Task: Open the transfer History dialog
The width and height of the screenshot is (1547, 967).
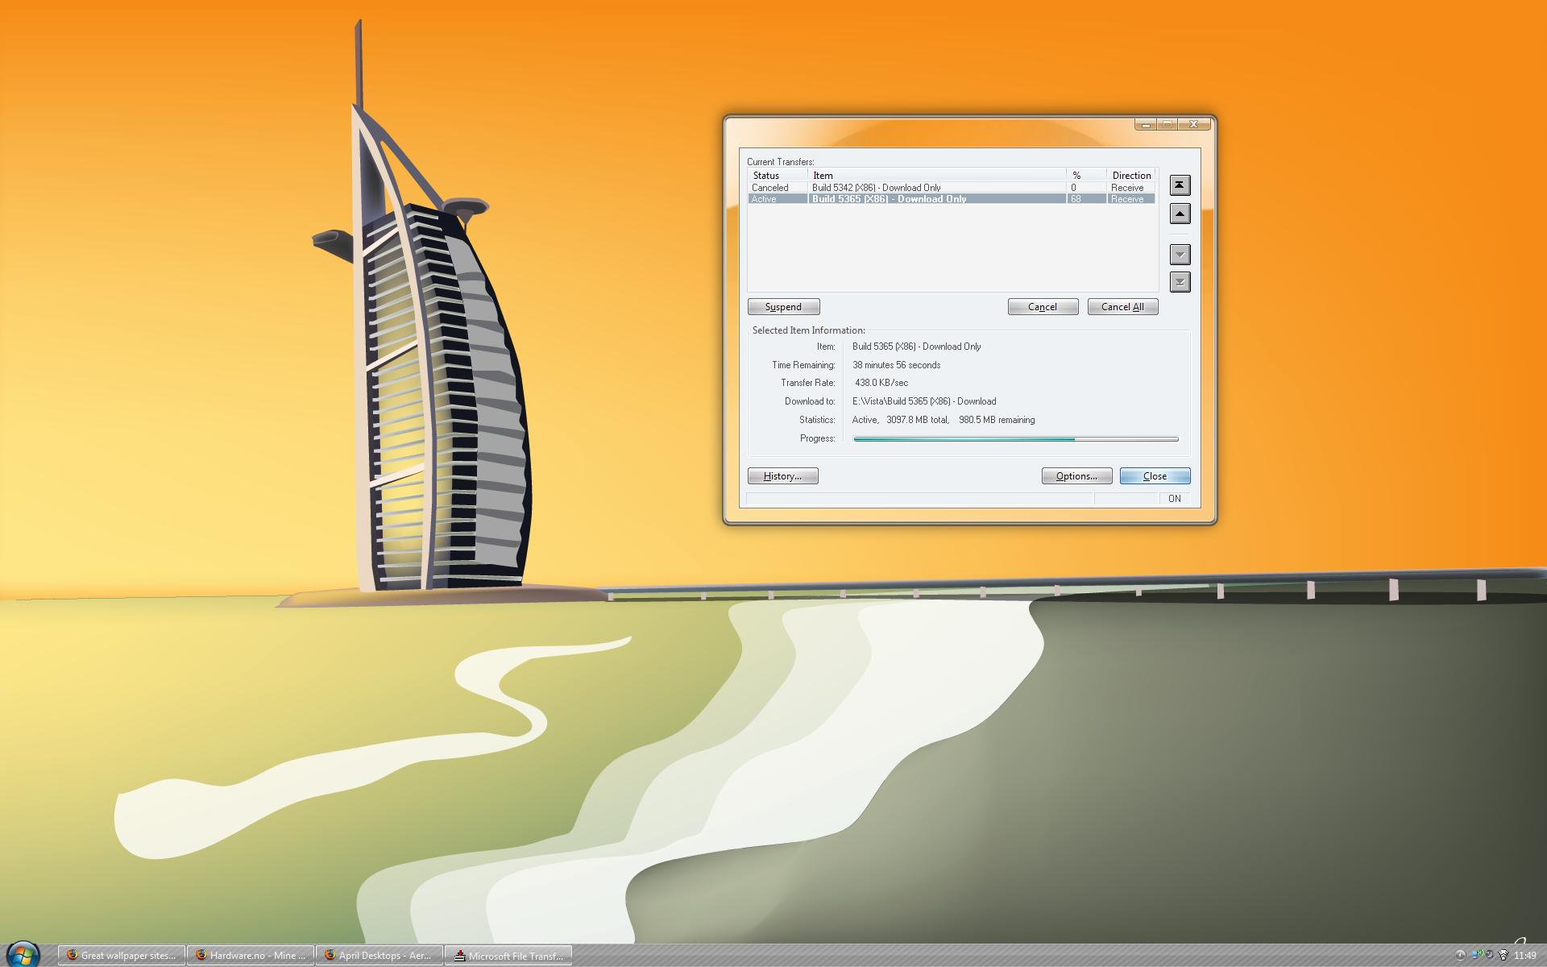Action: tap(782, 476)
